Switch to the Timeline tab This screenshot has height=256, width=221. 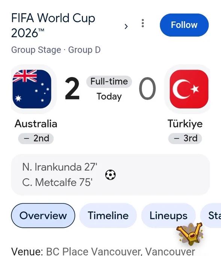coord(108,215)
